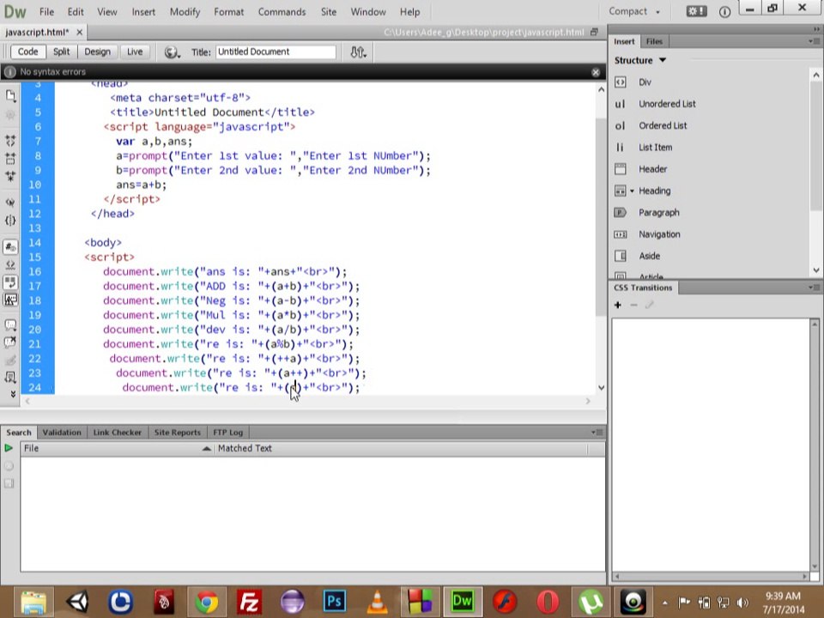The width and height of the screenshot is (824, 618).
Task: Click the sync settings exclamation icon
Action: click(696, 11)
